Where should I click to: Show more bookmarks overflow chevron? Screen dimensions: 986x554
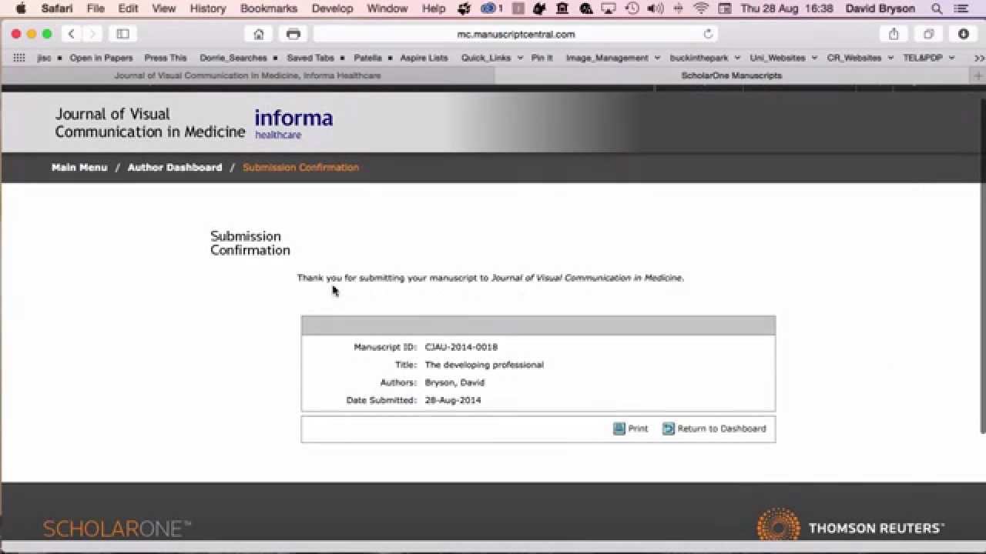(x=979, y=58)
